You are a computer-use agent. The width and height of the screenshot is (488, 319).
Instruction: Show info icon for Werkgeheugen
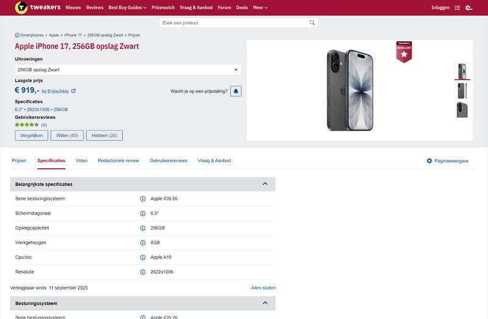point(143,243)
